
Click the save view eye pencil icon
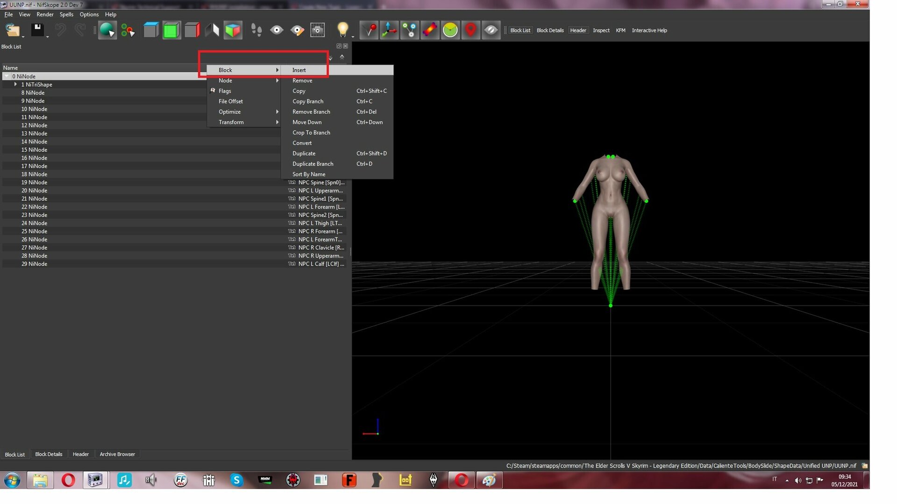tap(297, 30)
